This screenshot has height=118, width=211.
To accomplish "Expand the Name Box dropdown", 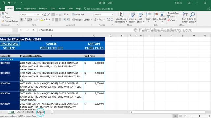I will [x=11, y=30].
